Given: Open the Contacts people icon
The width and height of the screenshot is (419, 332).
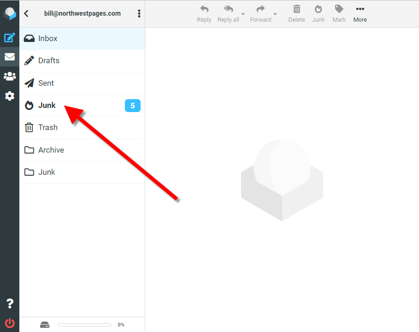Looking at the screenshot, I should pos(10,77).
